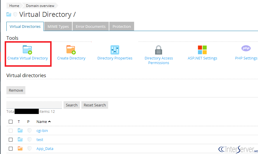258x154 pixels.
Task: Click the PHP Settings text link
Action: point(246,58)
